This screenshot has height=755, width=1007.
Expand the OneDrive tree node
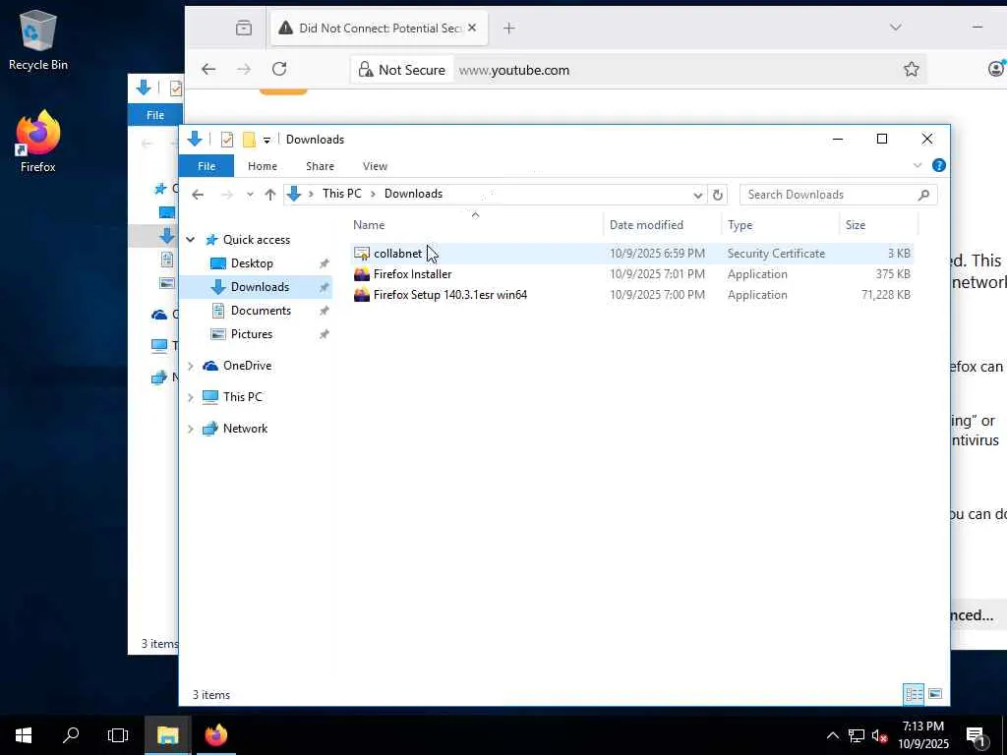pyautogui.click(x=190, y=366)
